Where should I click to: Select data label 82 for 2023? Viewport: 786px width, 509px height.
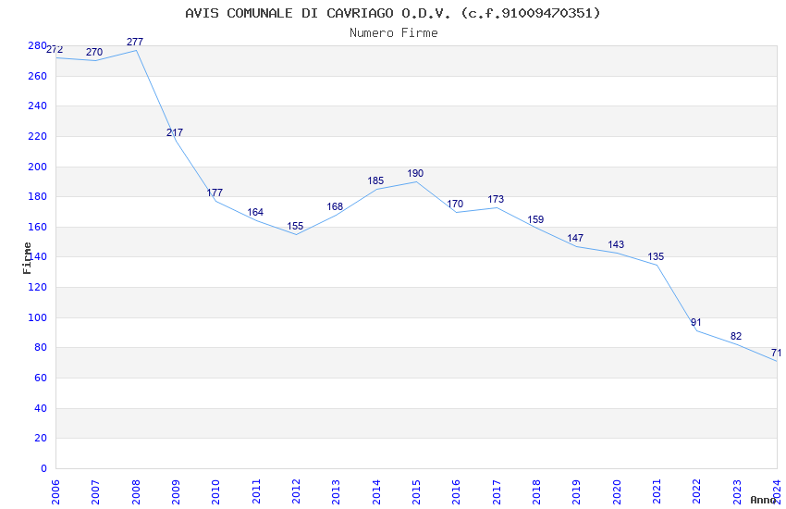click(736, 337)
